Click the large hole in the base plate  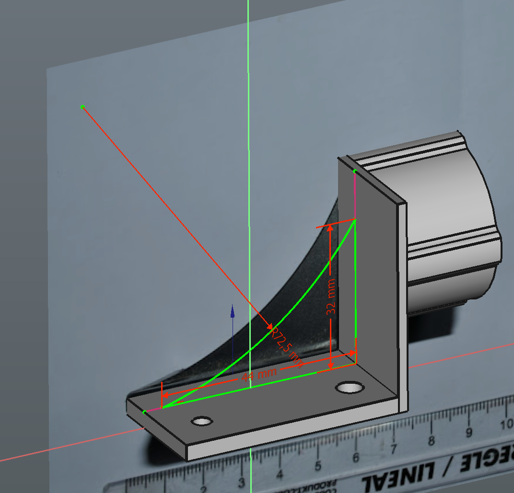point(349,387)
